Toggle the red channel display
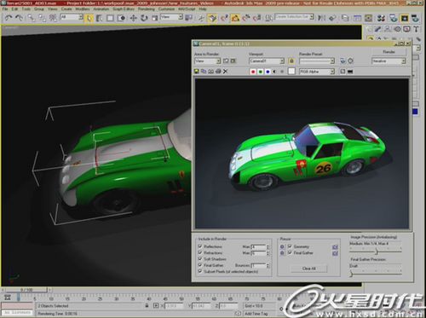The height and width of the screenshot is (318, 426). 253,72
